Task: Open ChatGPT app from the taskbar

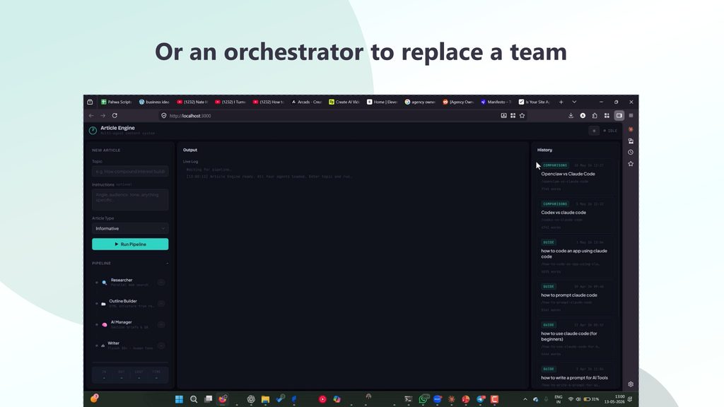Action: (251, 399)
